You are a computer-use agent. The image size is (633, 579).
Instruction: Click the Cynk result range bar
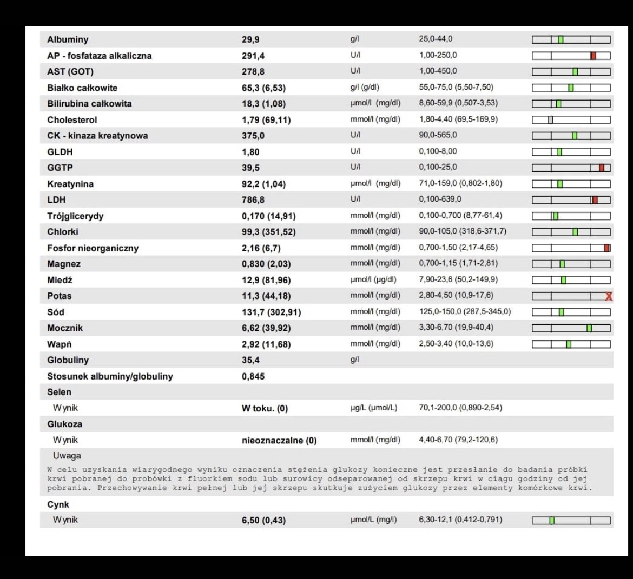(x=571, y=521)
